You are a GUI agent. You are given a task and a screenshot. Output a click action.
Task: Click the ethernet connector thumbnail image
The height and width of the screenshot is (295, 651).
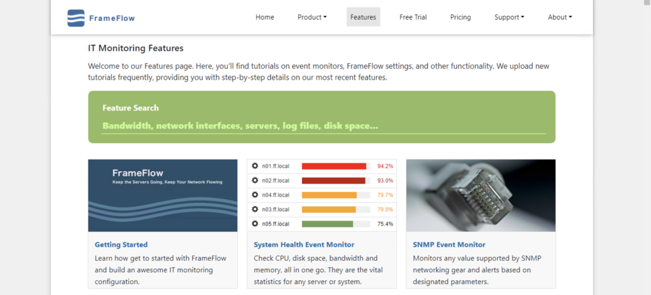click(481, 195)
